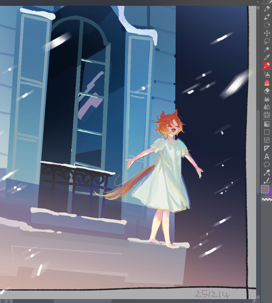The image size is (272, 303).
Task: Pick the Auto select magic wand tool
Action: (x=267, y=49)
